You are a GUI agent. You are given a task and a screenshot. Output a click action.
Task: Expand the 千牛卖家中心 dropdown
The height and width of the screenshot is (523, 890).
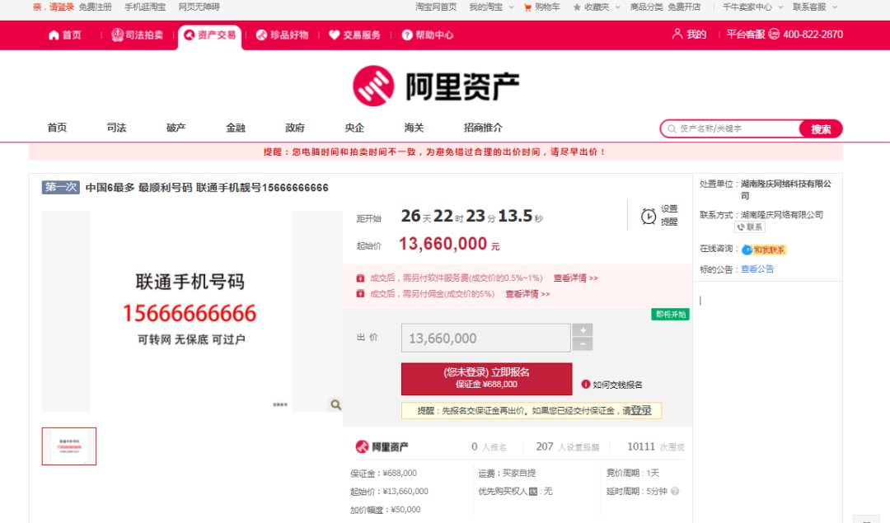coord(780,7)
